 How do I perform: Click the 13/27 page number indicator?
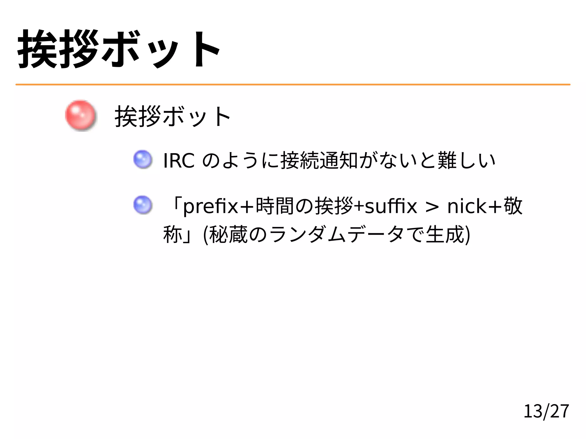point(546,411)
